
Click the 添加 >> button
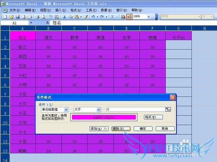(99, 129)
